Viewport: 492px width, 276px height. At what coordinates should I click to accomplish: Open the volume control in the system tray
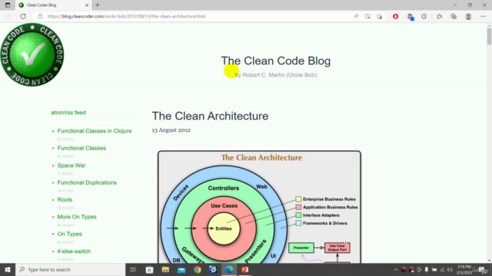[450, 270]
